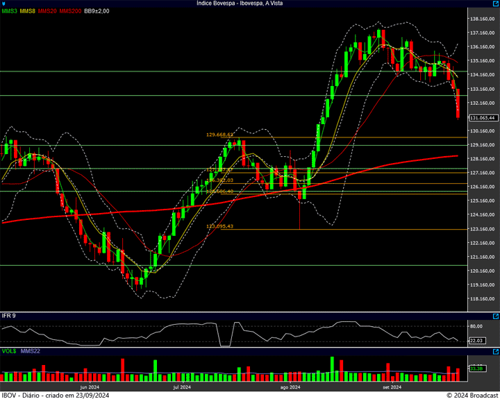500x399 pixels.
Task: Click the small icon right of the IFR 9 panel
Action: click(495, 316)
